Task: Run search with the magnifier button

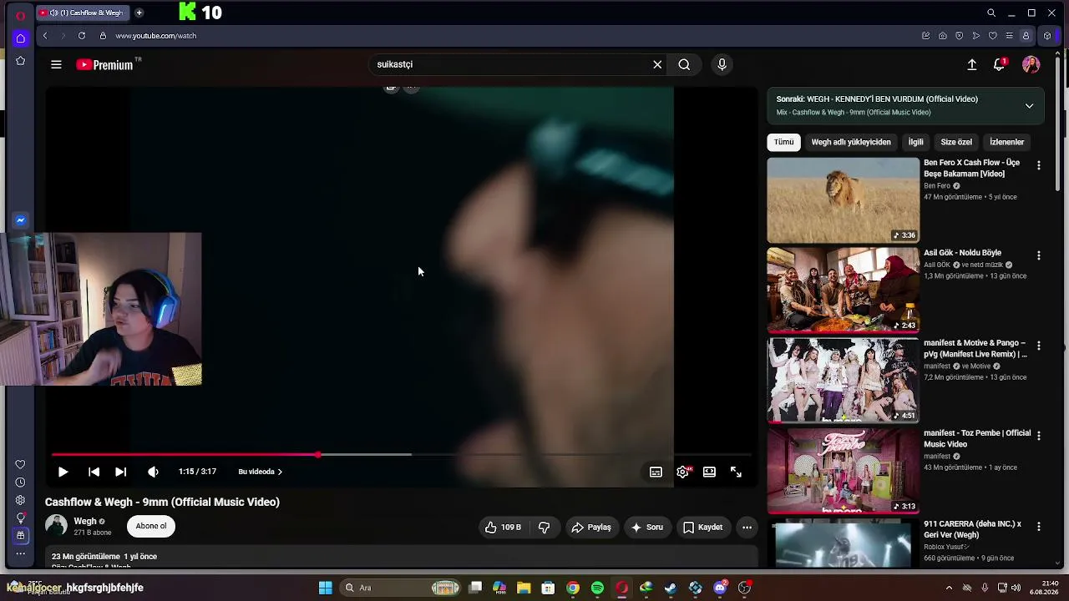Action: 684,64
